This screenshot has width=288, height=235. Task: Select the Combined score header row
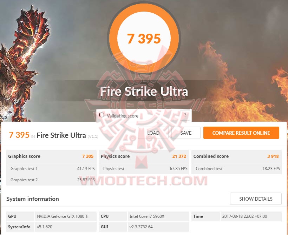[x=237, y=156]
